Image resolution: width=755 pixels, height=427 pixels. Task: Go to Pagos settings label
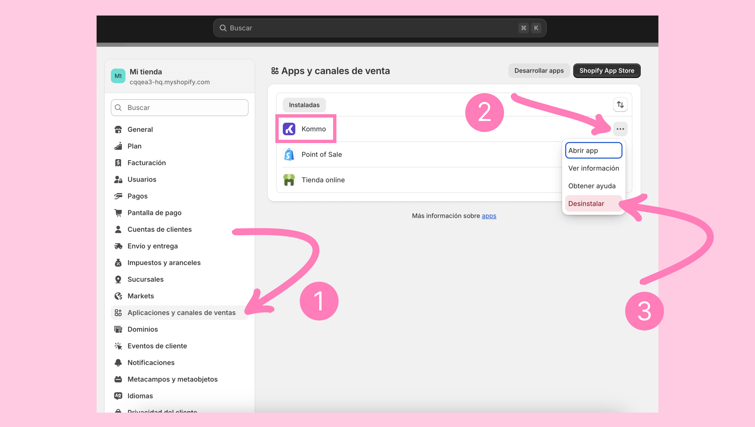coord(137,196)
